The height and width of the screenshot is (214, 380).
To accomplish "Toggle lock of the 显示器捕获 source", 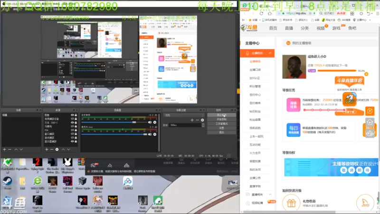I will pyautogui.click(x=76, y=141).
